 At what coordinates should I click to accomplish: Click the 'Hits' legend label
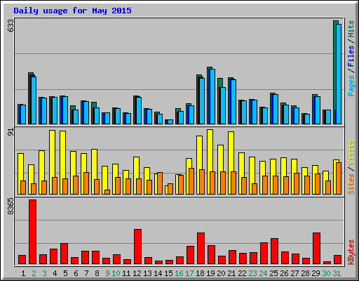point(351,29)
